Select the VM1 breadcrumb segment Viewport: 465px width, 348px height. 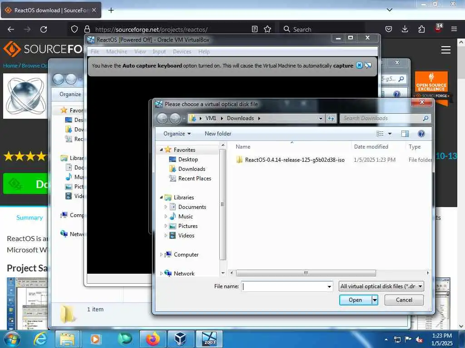[x=211, y=118]
